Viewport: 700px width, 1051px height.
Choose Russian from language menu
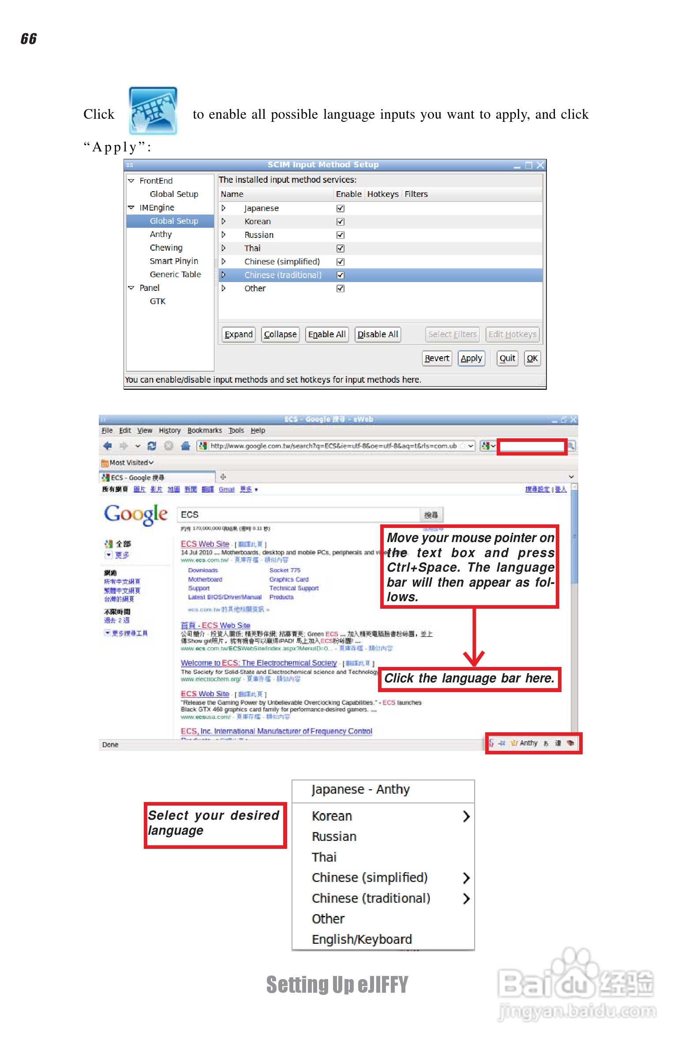pyautogui.click(x=383, y=837)
